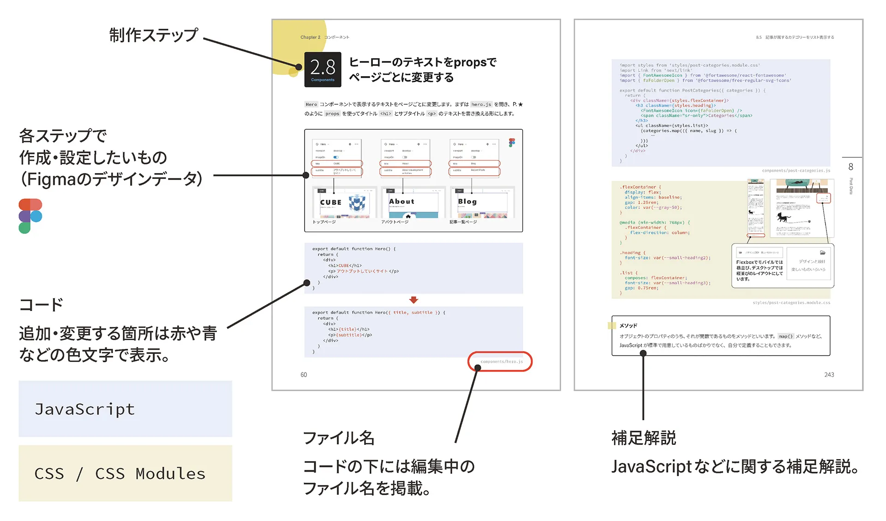This screenshot has height=521, width=886.
Task: Click the red down arrow between code blocks
Action: (x=413, y=300)
